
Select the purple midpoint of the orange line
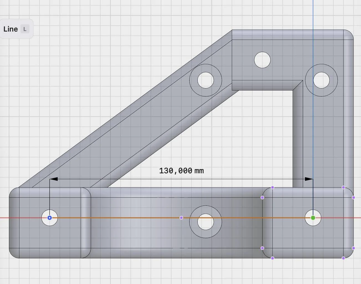click(181, 218)
